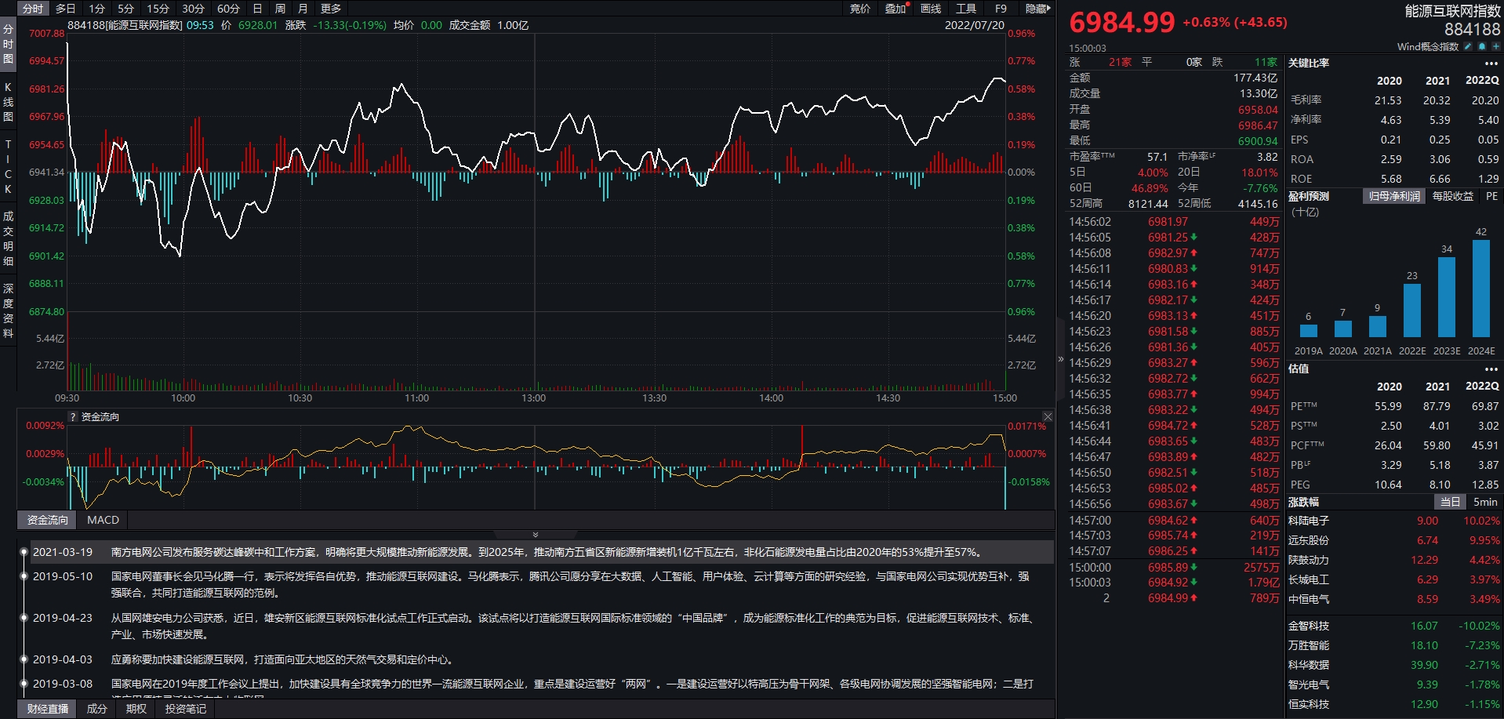Toggle forecast to 每股收益

tap(1453, 196)
